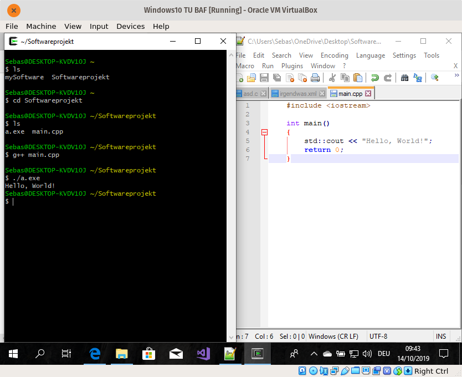
Task: Toggle INS insert mode in status bar
Action: click(441, 337)
